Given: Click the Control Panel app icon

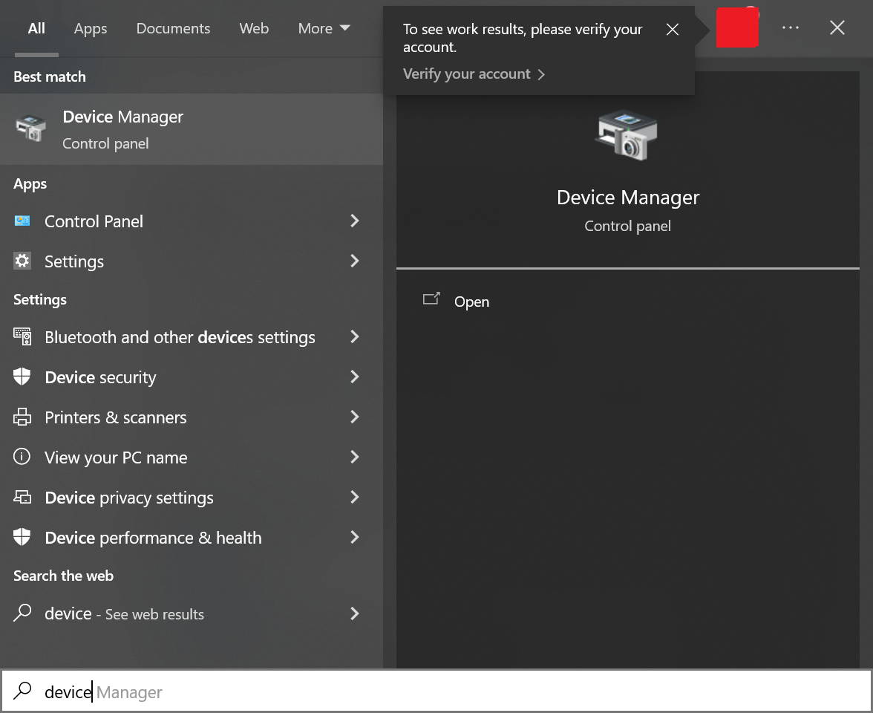Looking at the screenshot, I should coord(22,221).
